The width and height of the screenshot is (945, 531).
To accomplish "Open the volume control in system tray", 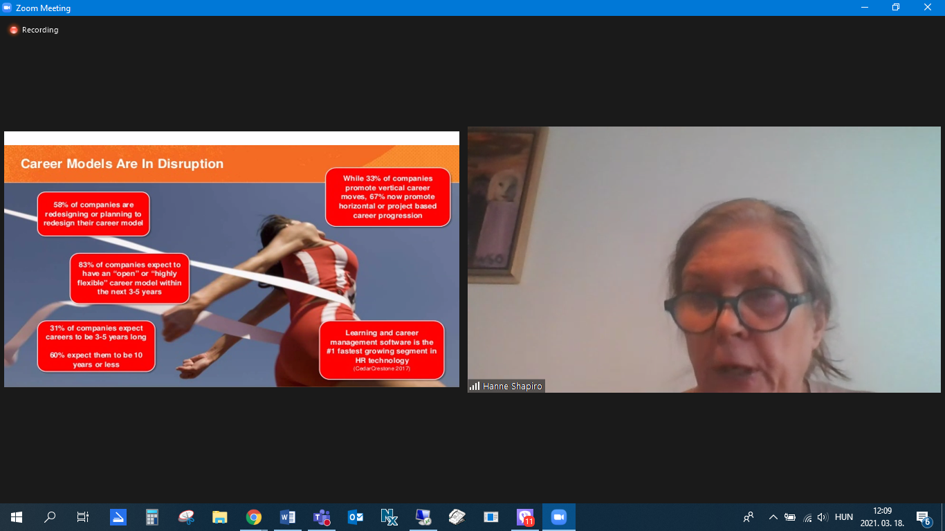I will [823, 517].
